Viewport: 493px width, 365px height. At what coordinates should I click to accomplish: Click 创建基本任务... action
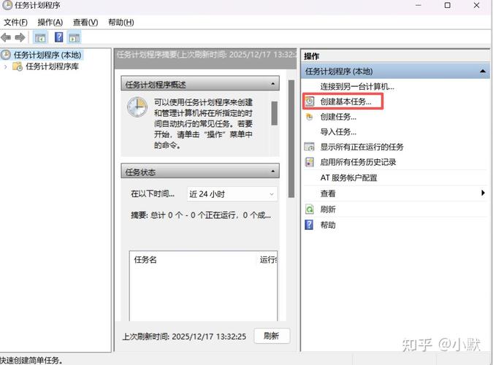click(345, 101)
